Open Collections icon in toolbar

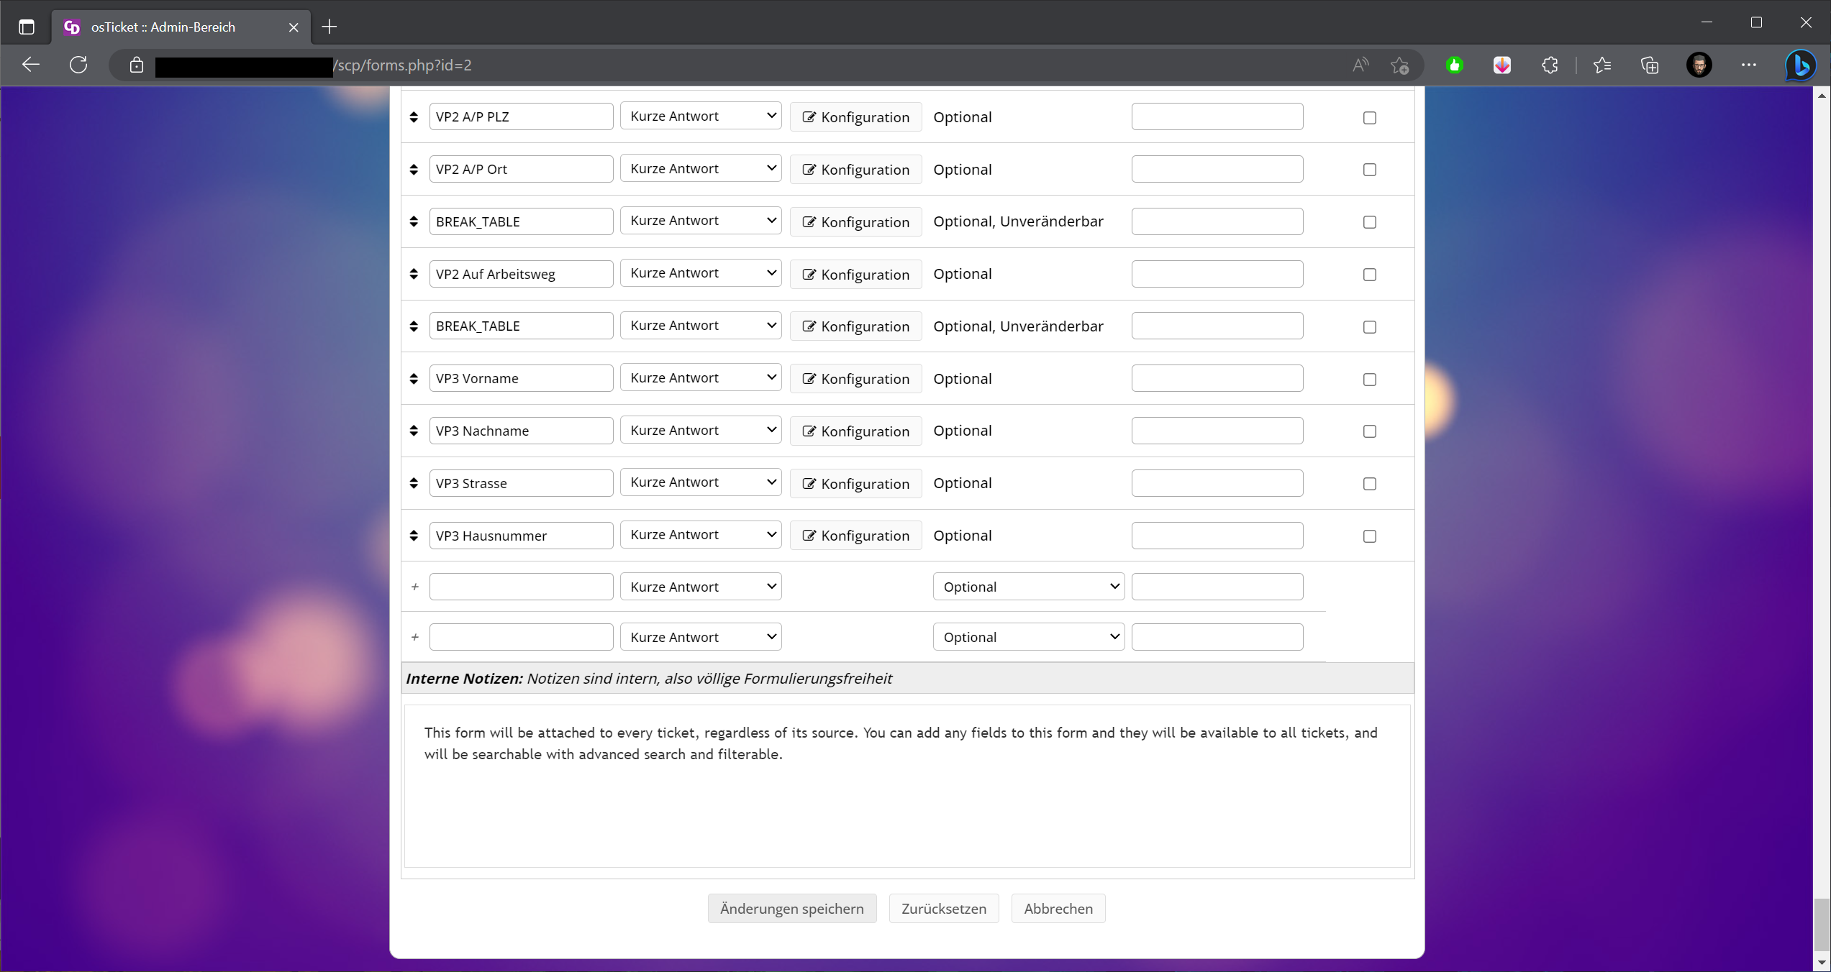pyautogui.click(x=1650, y=65)
